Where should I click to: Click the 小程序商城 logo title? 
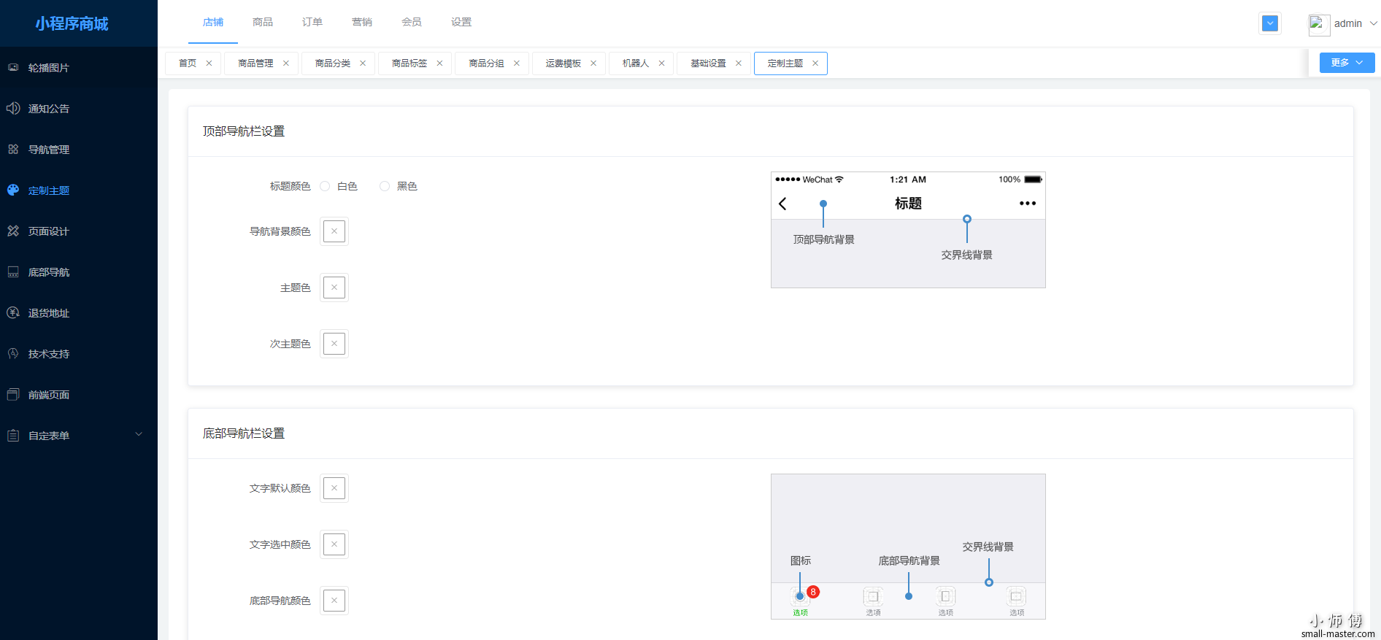point(72,23)
